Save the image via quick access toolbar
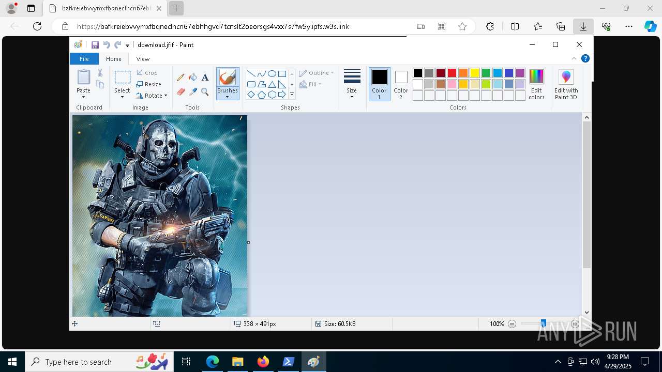Image resolution: width=662 pixels, height=372 pixels. pos(95,45)
